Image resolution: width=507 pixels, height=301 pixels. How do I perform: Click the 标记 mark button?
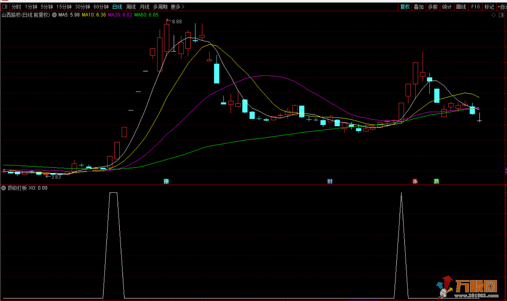[489, 7]
